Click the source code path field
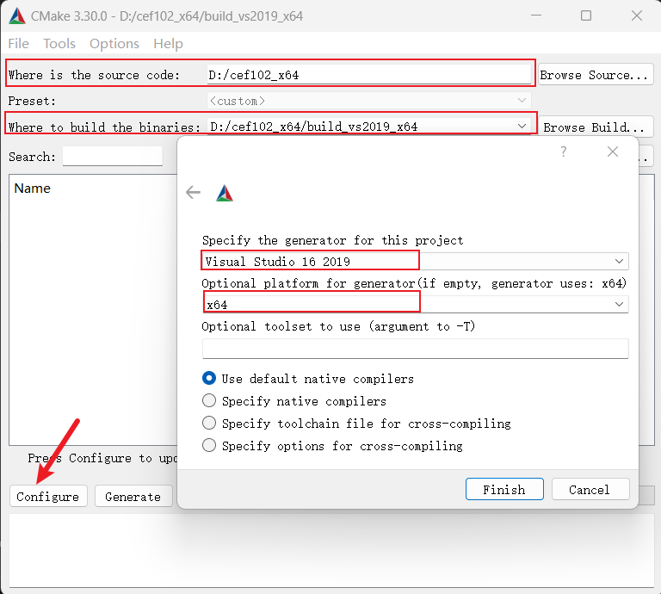Screen dimensions: 661x594 (x=369, y=75)
